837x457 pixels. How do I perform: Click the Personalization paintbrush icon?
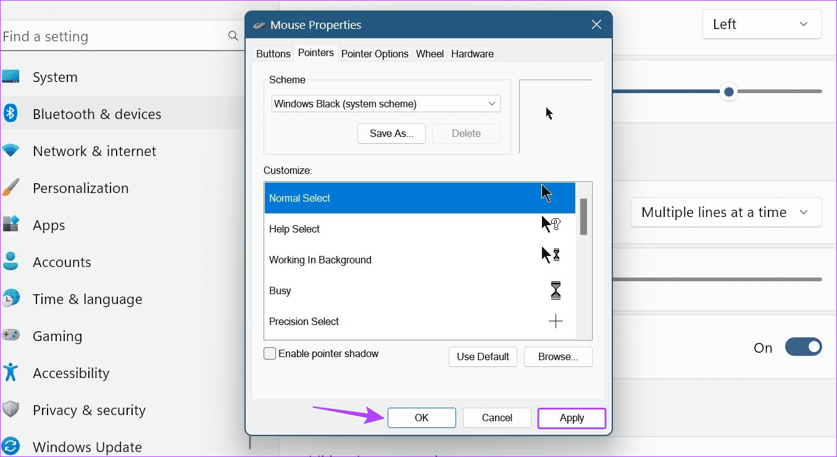coord(10,187)
